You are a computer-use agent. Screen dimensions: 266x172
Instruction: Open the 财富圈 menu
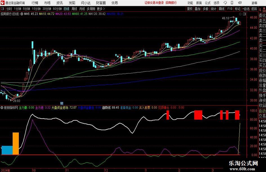click(101, 3)
